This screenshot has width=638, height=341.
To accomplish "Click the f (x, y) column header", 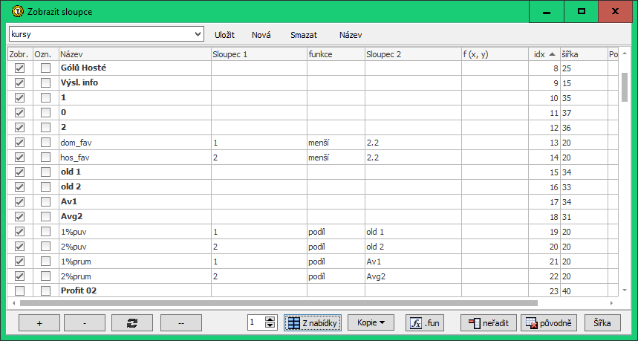I will click(x=495, y=54).
